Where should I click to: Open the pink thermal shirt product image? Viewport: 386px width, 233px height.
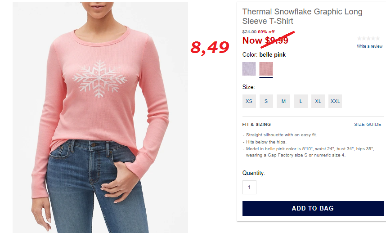click(x=100, y=117)
